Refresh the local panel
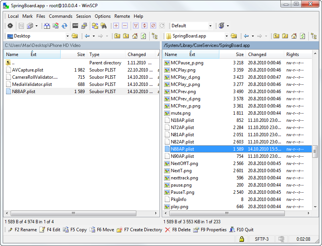Screen dimensions: 322x246 pos(144,36)
